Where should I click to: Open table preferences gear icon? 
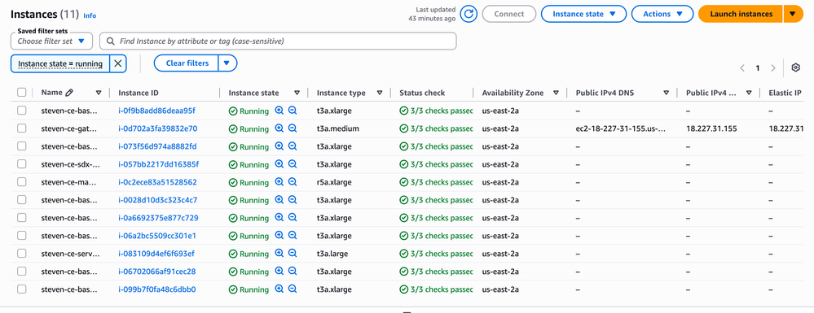(796, 67)
